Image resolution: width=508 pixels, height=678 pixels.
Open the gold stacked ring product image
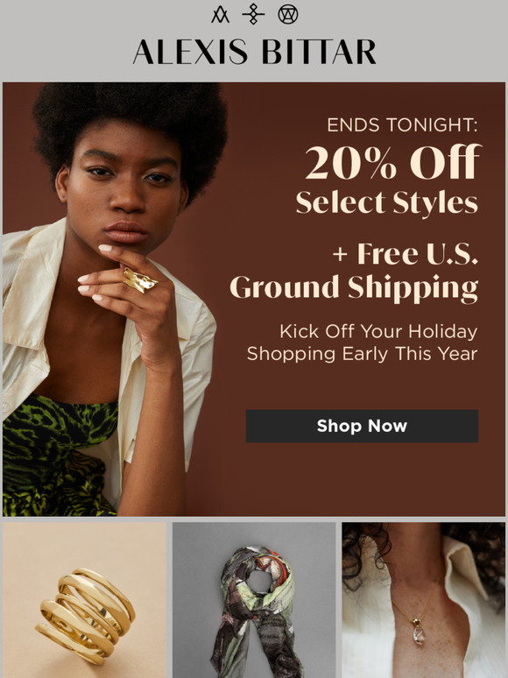click(84, 600)
